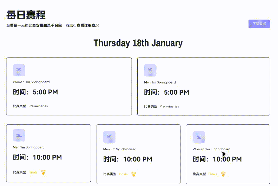Click medal icon in Men 1m Springboard Finals card
Image resolution: width=278 pixels, height=186 pixels.
pyautogui.click(x=43, y=172)
